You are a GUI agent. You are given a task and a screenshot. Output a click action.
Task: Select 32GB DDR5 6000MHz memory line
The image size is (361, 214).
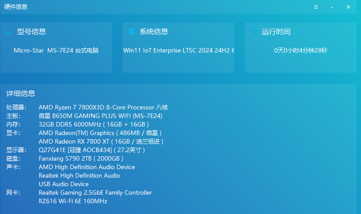(x=94, y=124)
